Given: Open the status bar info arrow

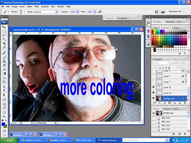Looking at the screenshot, I should click(x=56, y=123).
